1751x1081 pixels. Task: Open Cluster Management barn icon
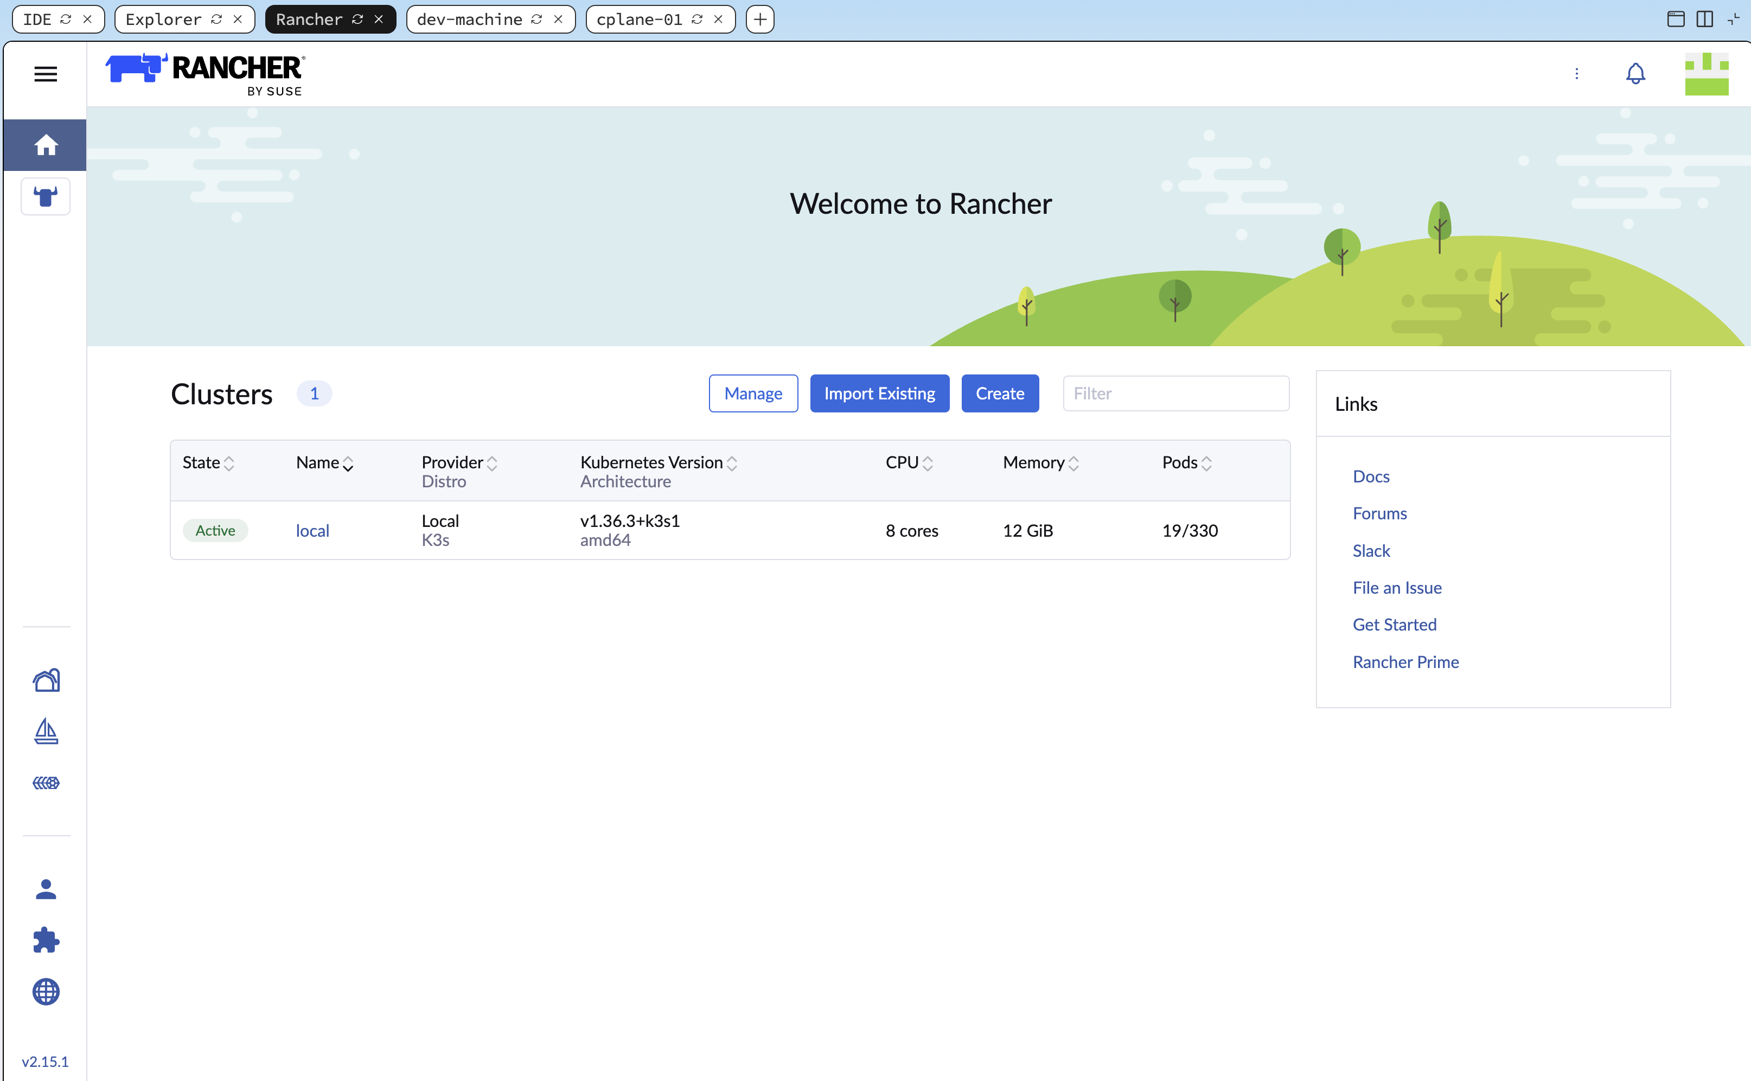pyautogui.click(x=47, y=680)
